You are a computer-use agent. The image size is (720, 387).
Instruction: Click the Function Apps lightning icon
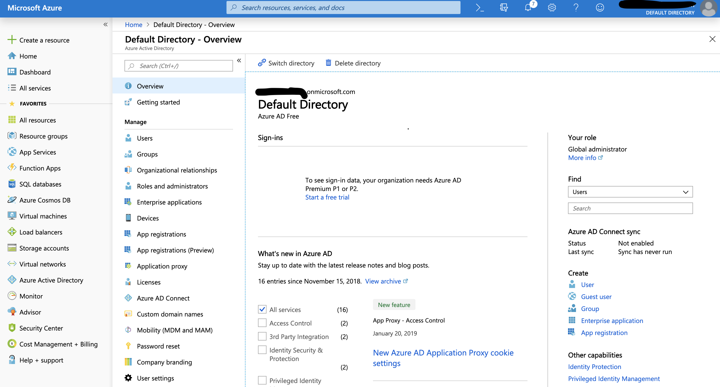coord(12,168)
